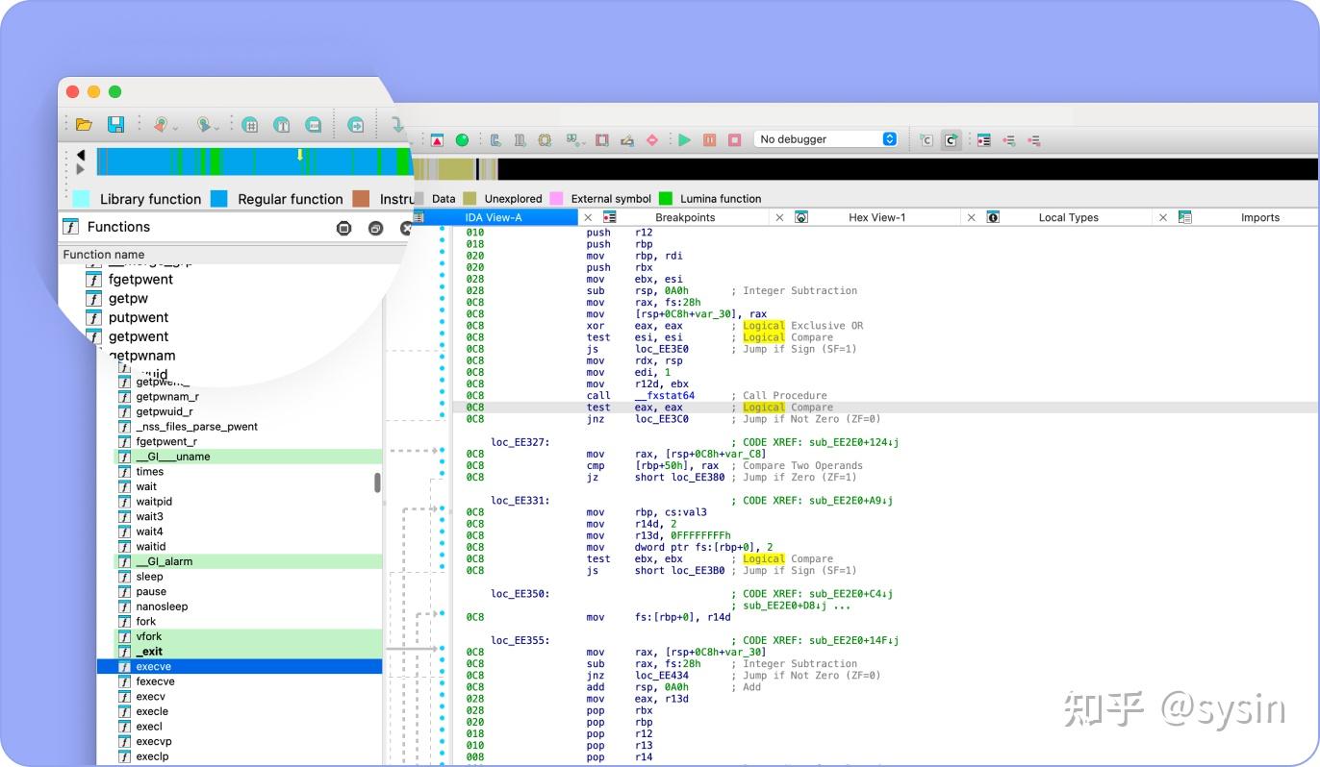
Task: Save the IDA database with the disk icon
Action: (115, 125)
